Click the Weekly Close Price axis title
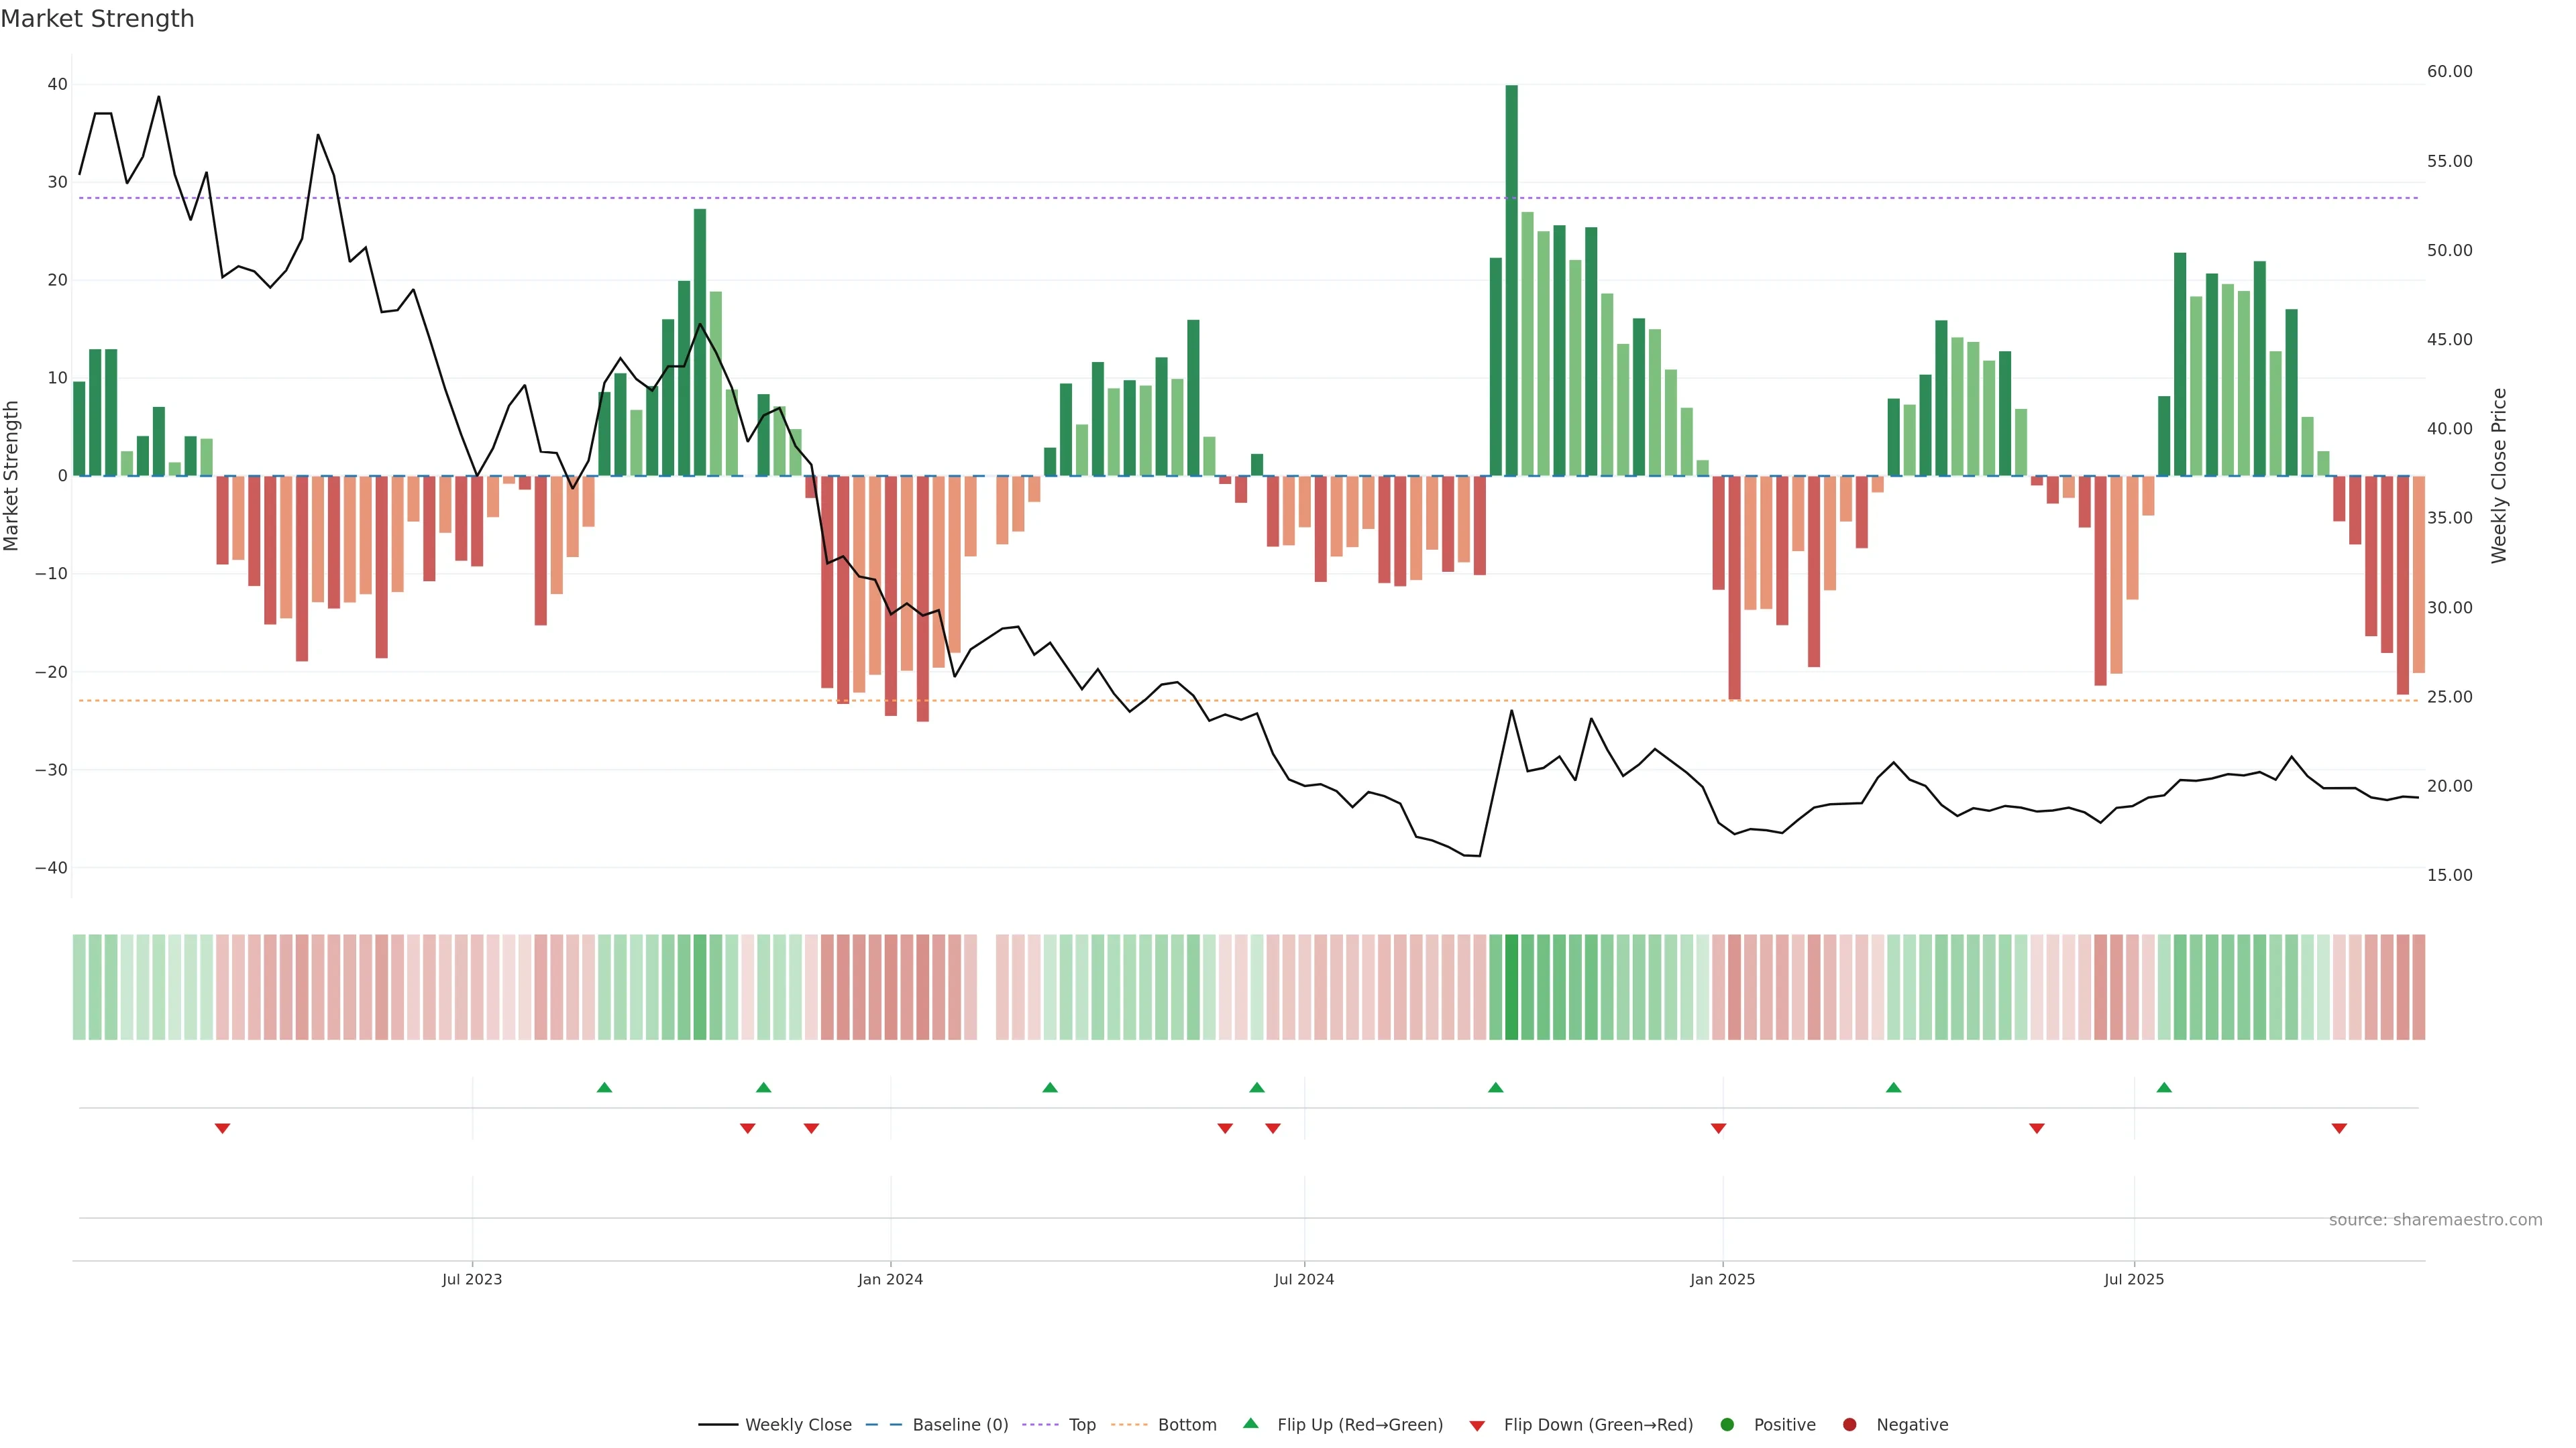 click(x=2499, y=476)
